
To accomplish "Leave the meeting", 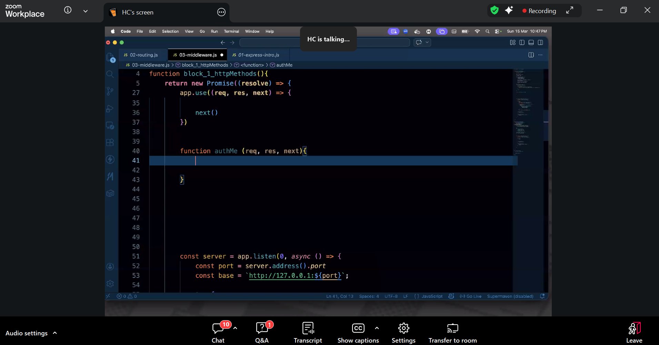I will (634, 332).
